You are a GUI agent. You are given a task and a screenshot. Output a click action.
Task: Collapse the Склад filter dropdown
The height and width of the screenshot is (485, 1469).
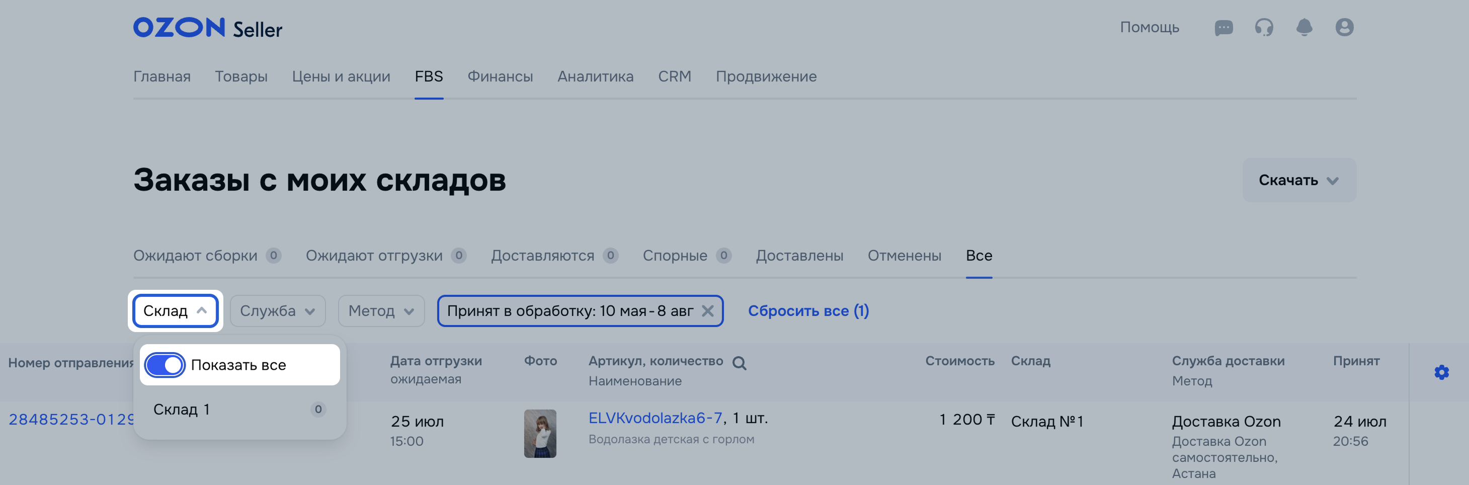tap(175, 311)
